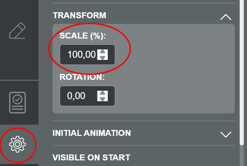Expand the Initial Animation chevron

point(226,134)
